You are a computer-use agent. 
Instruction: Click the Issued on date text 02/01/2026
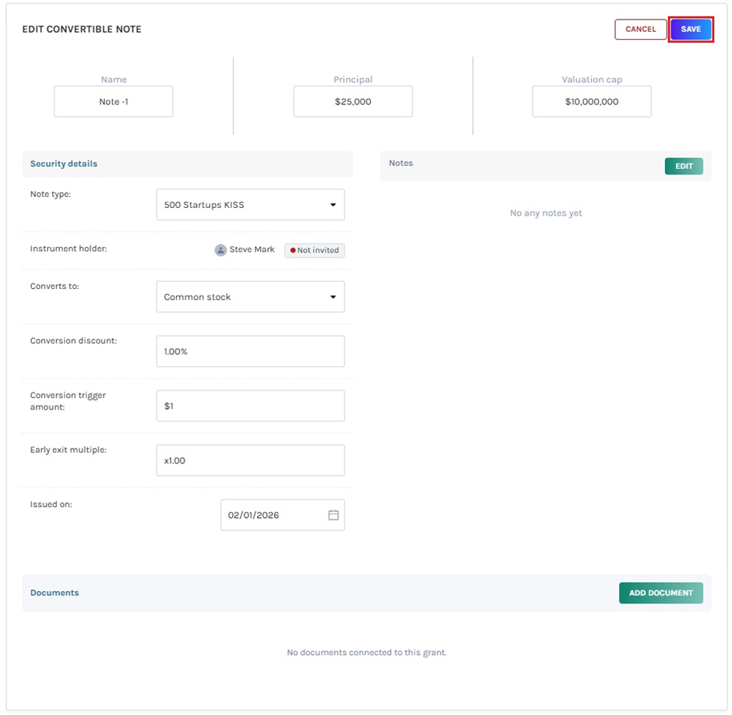(x=254, y=515)
